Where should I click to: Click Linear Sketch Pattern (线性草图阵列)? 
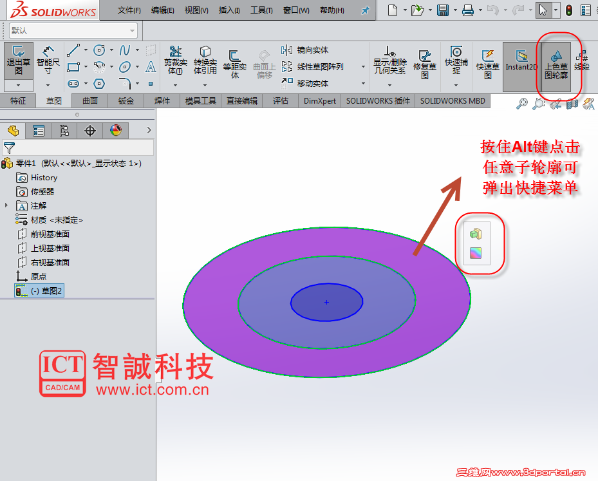point(313,67)
